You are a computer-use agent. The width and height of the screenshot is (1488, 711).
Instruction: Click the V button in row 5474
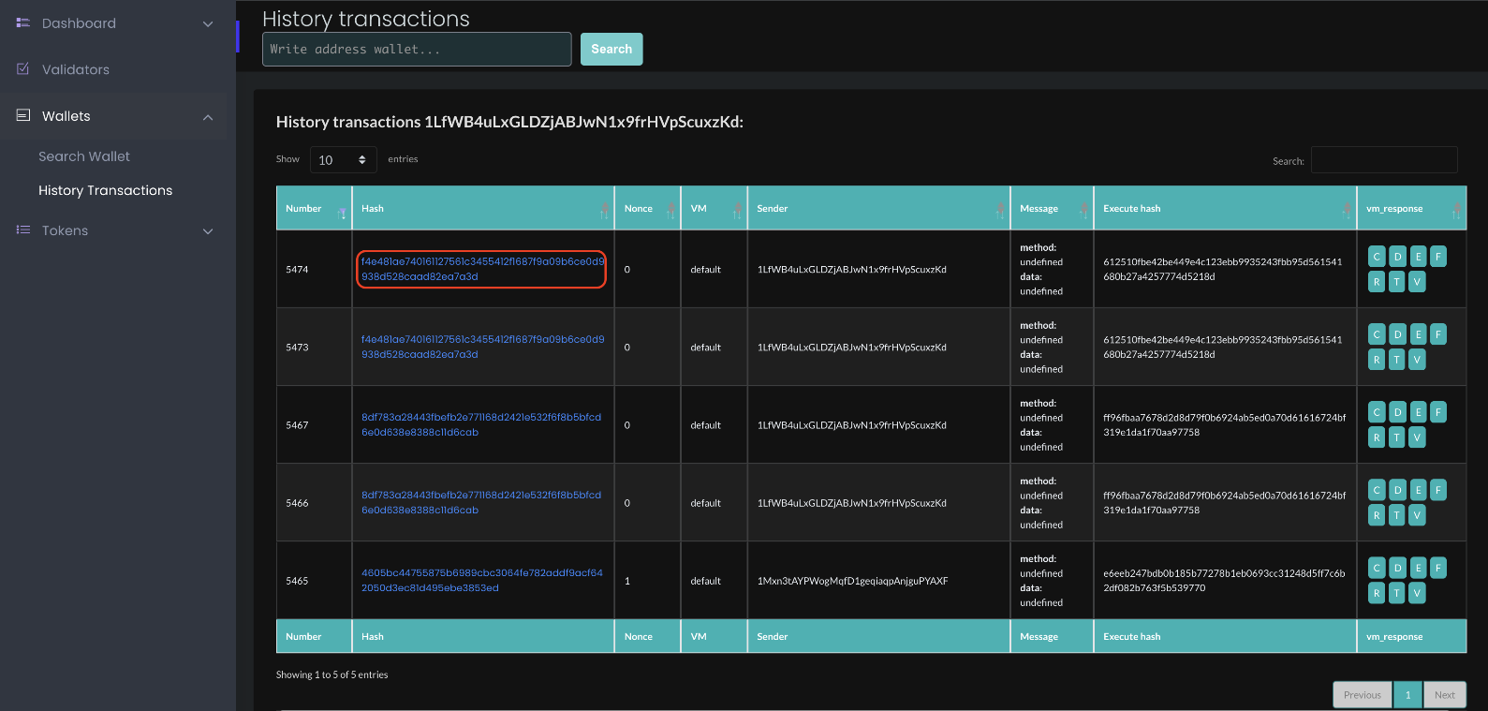pyautogui.click(x=1418, y=282)
